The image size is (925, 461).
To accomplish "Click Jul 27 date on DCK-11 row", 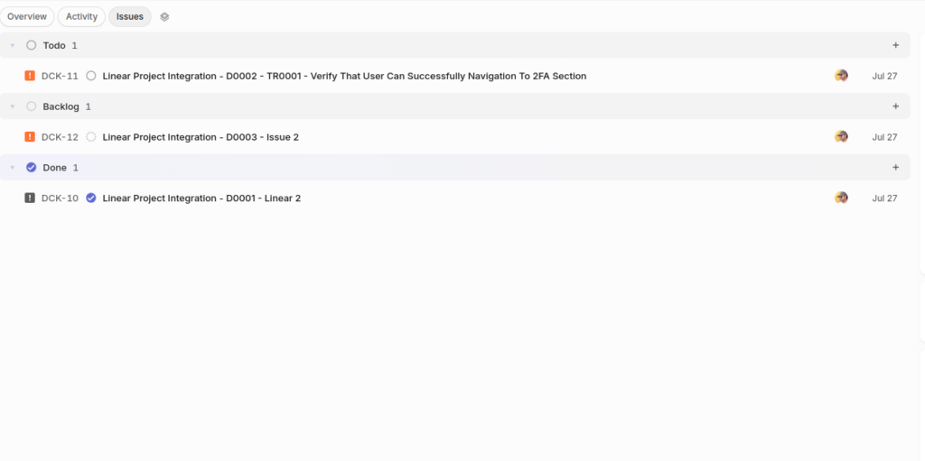I will click(884, 76).
